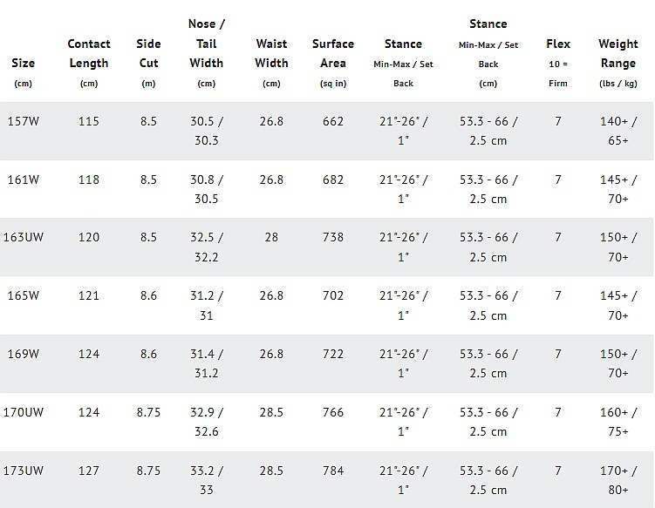Screen dimensions: 655x508
Task: Select the 33.2 / 33 nose/tail width cell
Action: click(x=207, y=478)
